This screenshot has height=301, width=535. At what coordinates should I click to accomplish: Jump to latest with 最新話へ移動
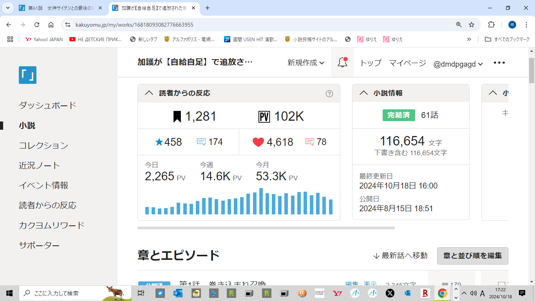[400, 256]
